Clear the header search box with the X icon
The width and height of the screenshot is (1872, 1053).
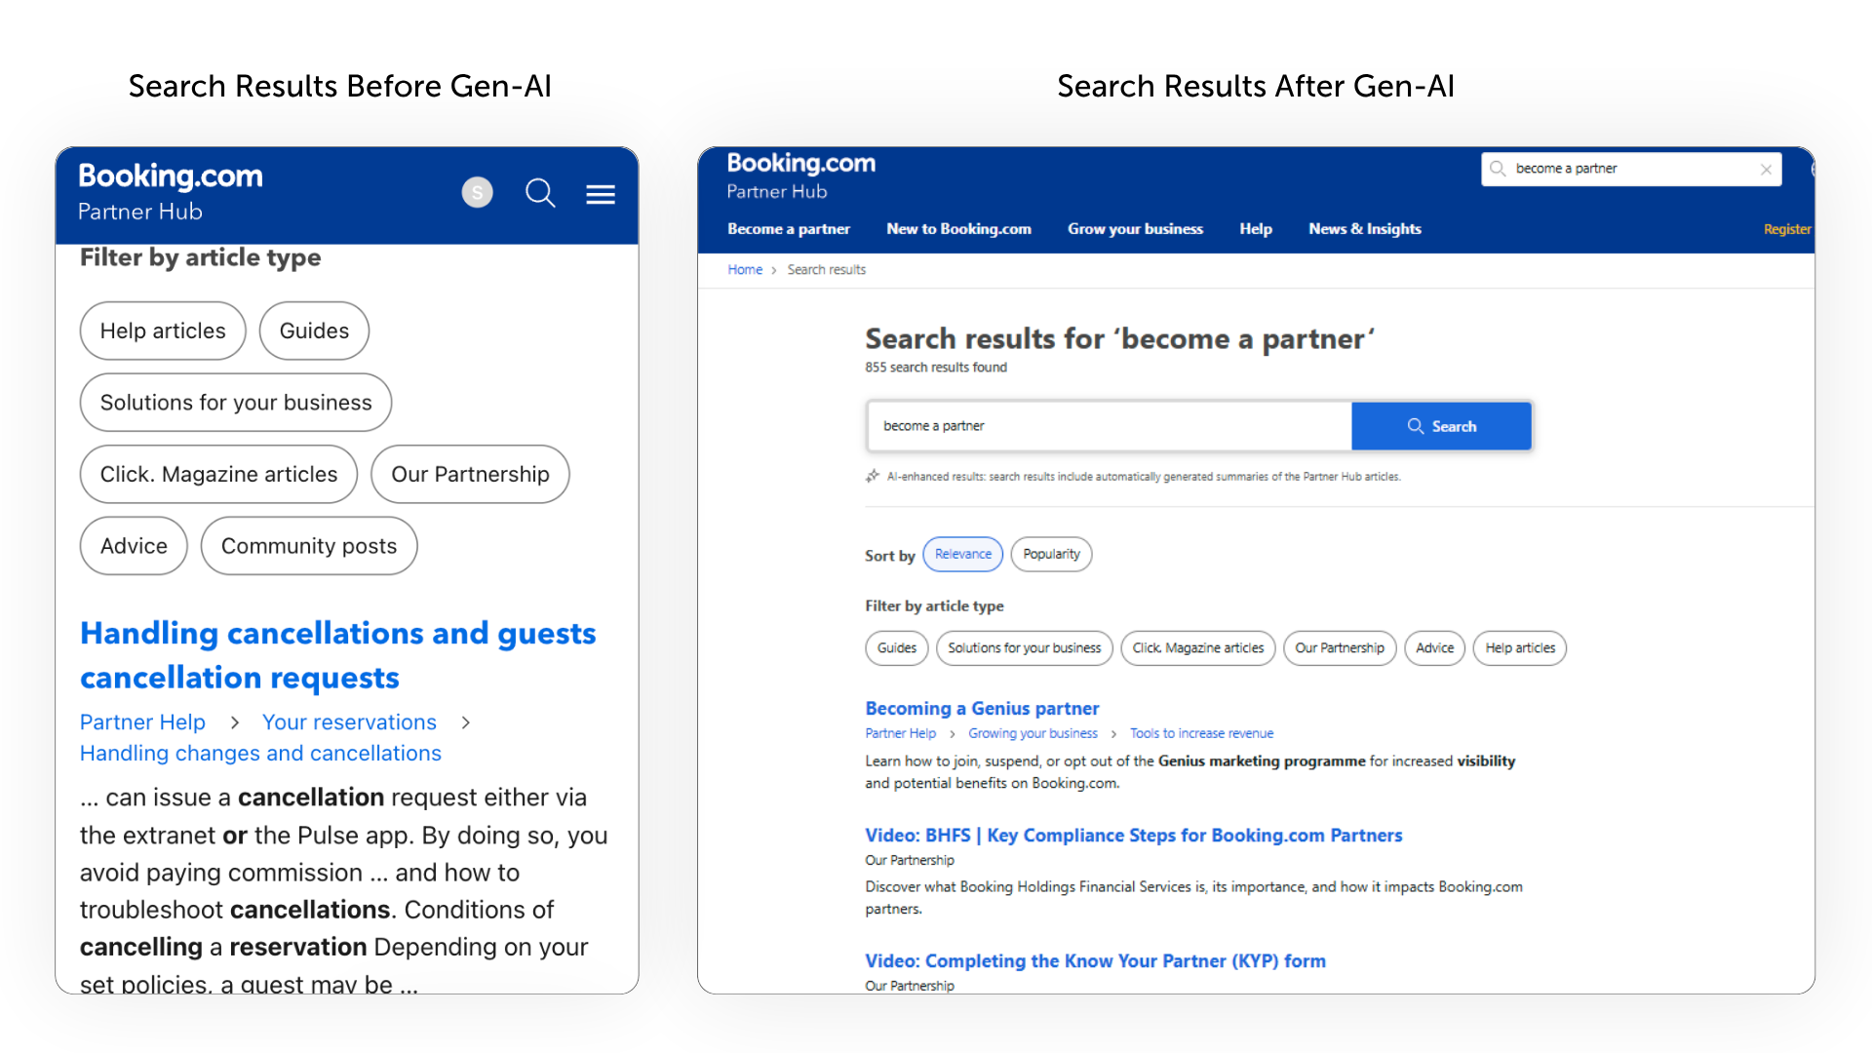1766,170
